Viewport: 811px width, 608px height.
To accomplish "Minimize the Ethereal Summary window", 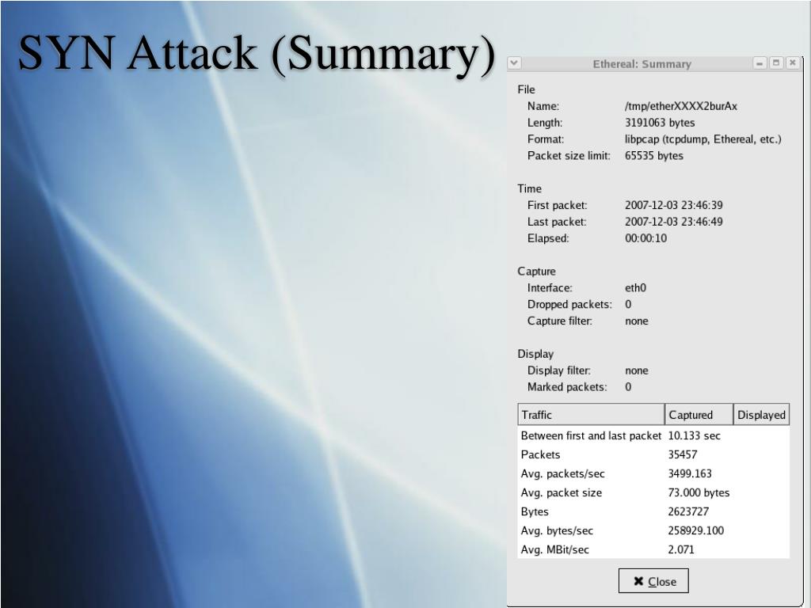I will coord(760,63).
